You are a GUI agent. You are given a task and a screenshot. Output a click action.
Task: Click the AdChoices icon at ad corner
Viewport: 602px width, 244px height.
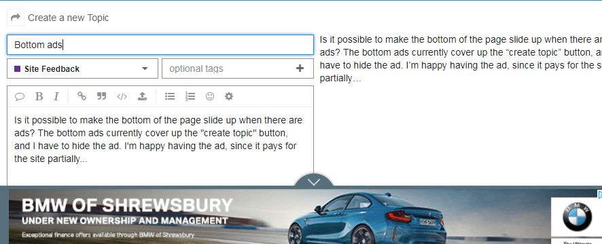coord(600,195)
